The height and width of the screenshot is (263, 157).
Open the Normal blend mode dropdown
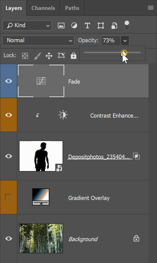tap(38, 40)
